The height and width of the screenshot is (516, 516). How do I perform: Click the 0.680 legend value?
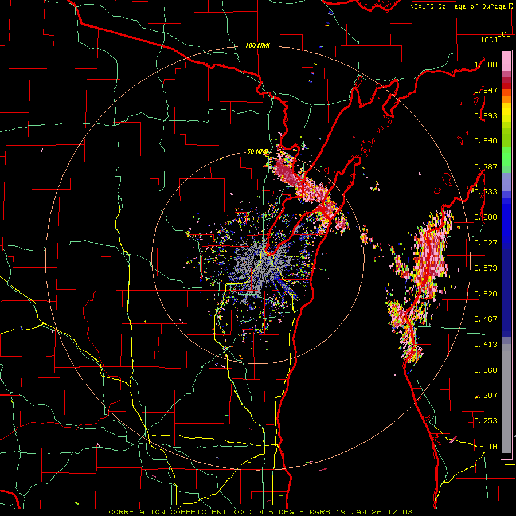[486, 217]
